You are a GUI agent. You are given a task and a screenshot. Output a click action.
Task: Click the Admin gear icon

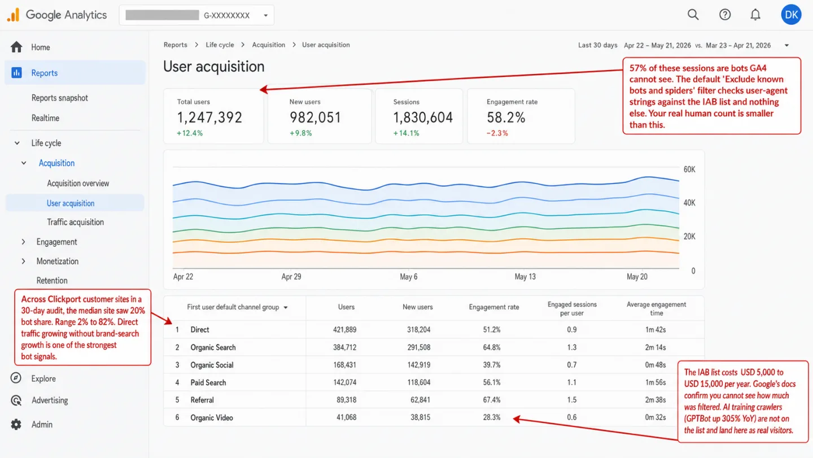tap(16, 424)
